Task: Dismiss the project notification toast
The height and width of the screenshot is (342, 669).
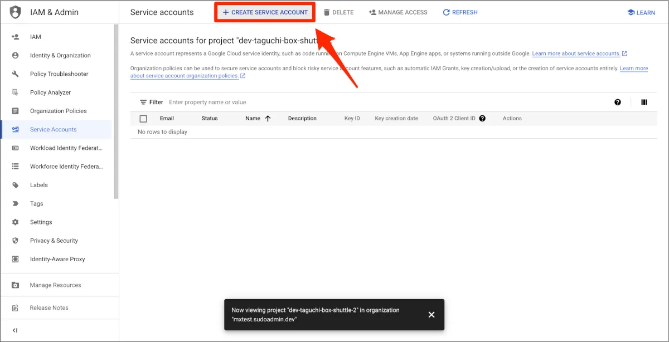Action: 431,315
